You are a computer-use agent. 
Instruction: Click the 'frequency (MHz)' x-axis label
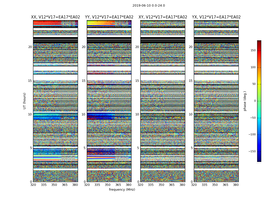click(x=122, y=189)
